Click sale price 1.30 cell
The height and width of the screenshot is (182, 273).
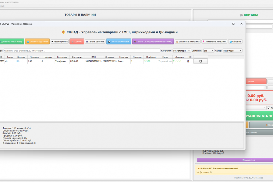(34, 61)
